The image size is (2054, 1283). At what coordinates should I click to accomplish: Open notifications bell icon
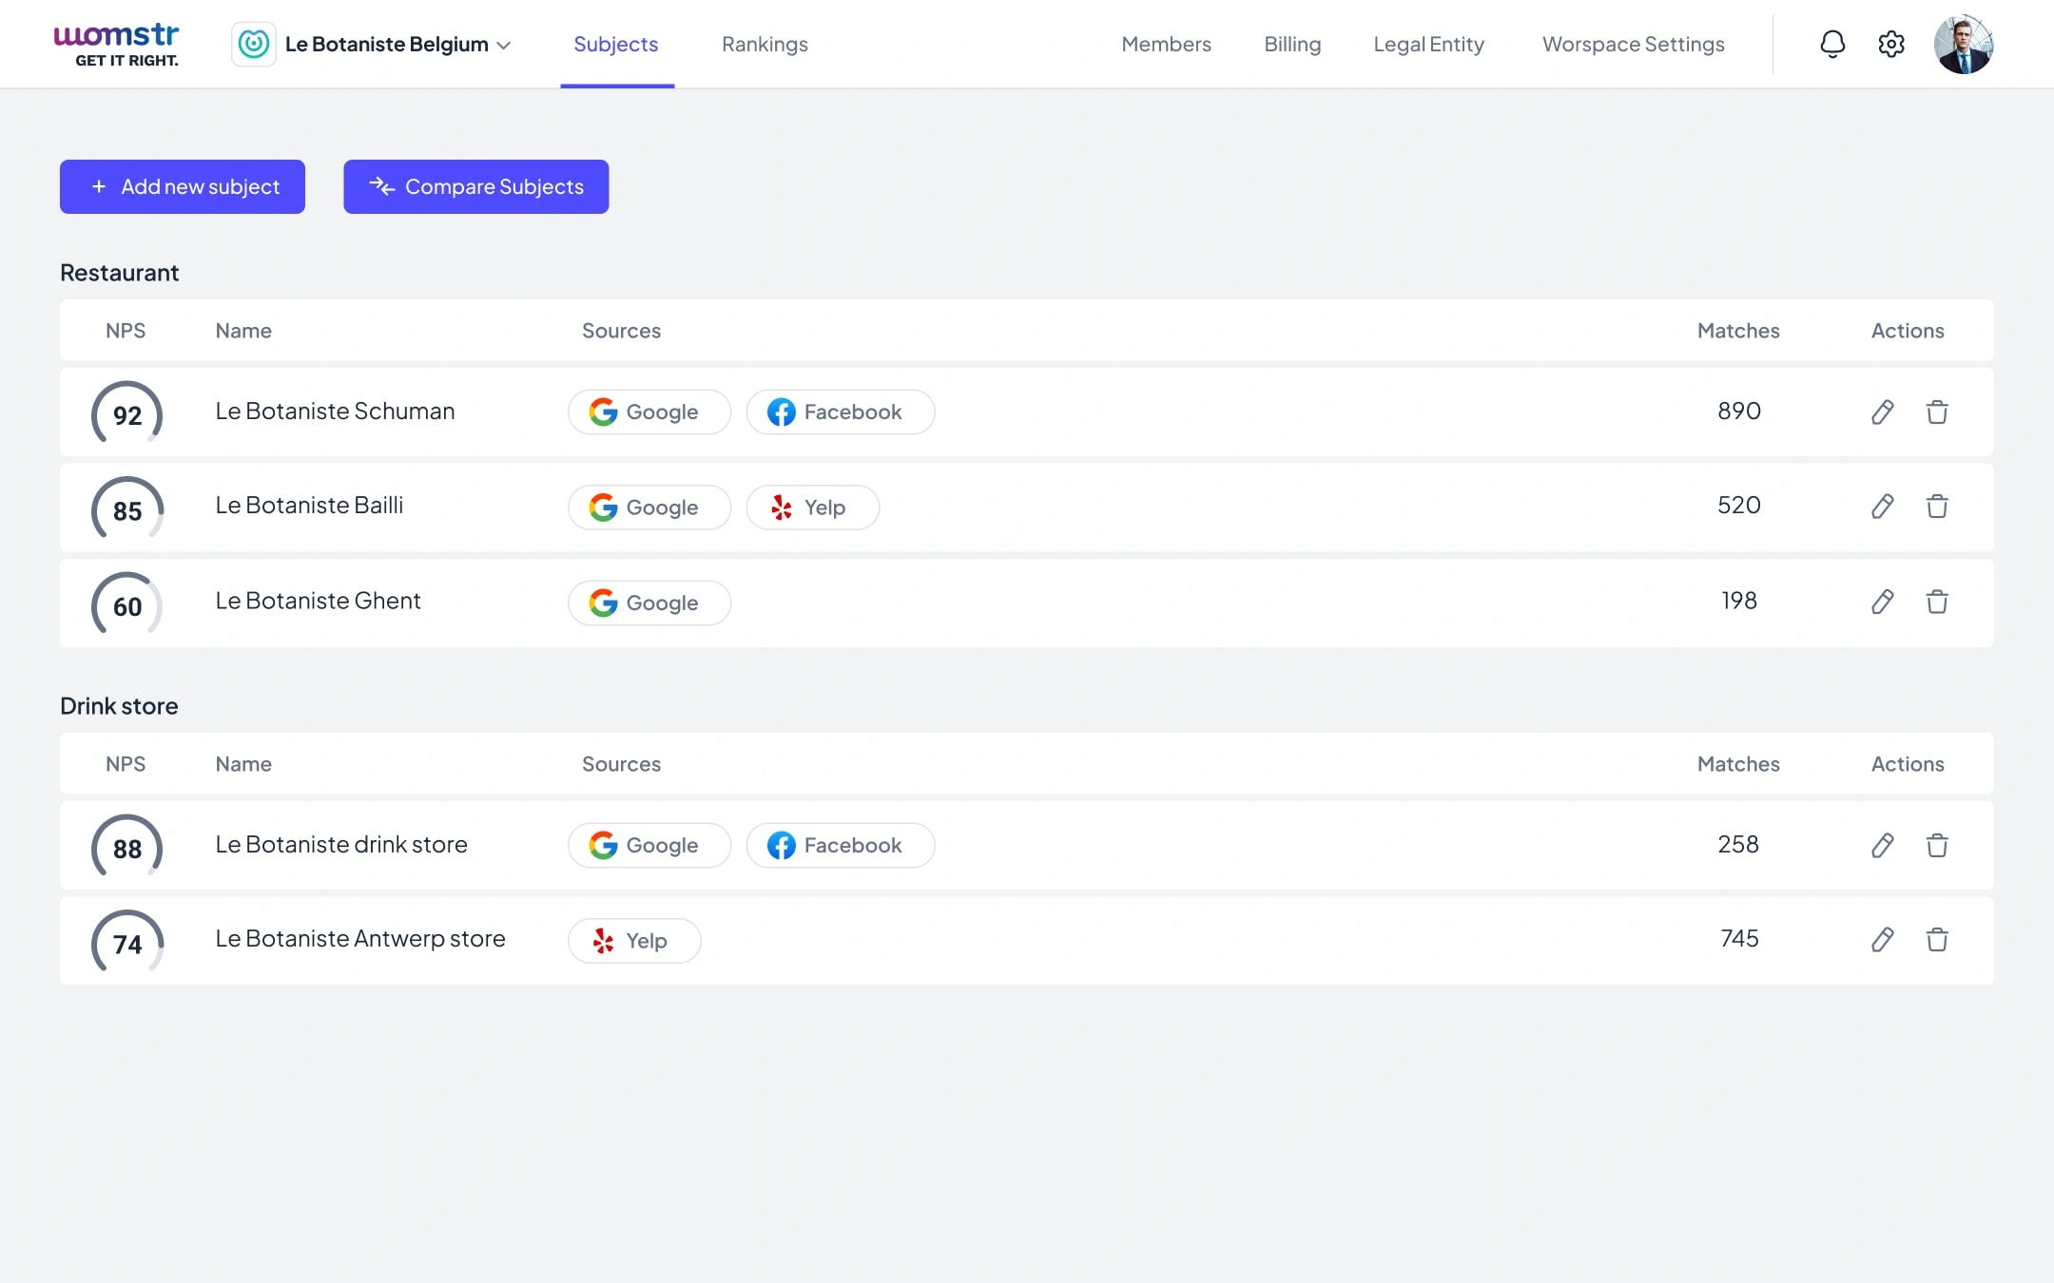(1832, 44)
